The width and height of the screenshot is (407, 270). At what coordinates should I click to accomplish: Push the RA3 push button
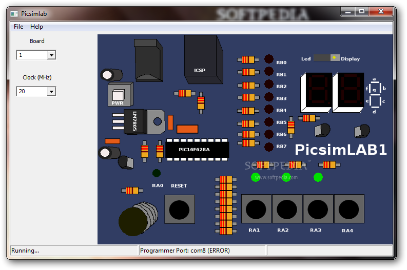pyautogui.click(x=318, y=209)
